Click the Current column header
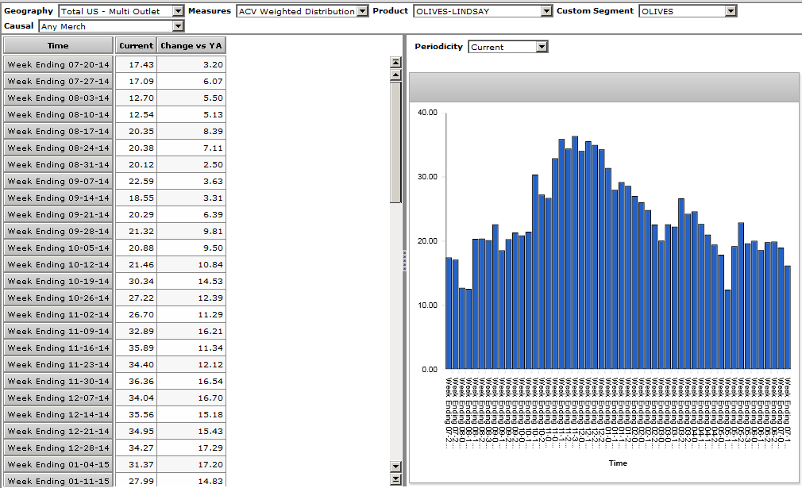This screenshot has height=488, width=802. pyautogui.click(x=136, y=46)
